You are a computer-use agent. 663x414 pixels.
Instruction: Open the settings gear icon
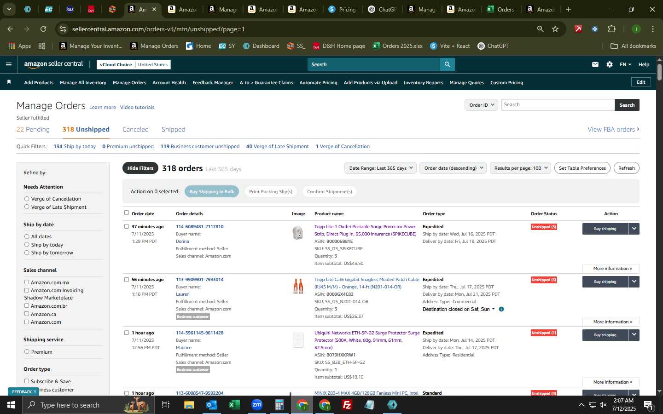click(x=610, y=64)
